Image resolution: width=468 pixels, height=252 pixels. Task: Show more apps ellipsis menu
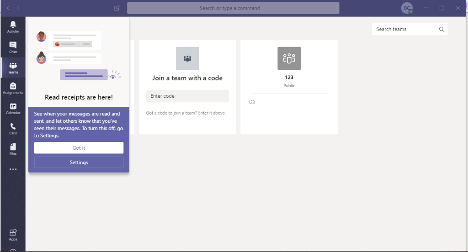pyautogui.click(x=13, y=169)
